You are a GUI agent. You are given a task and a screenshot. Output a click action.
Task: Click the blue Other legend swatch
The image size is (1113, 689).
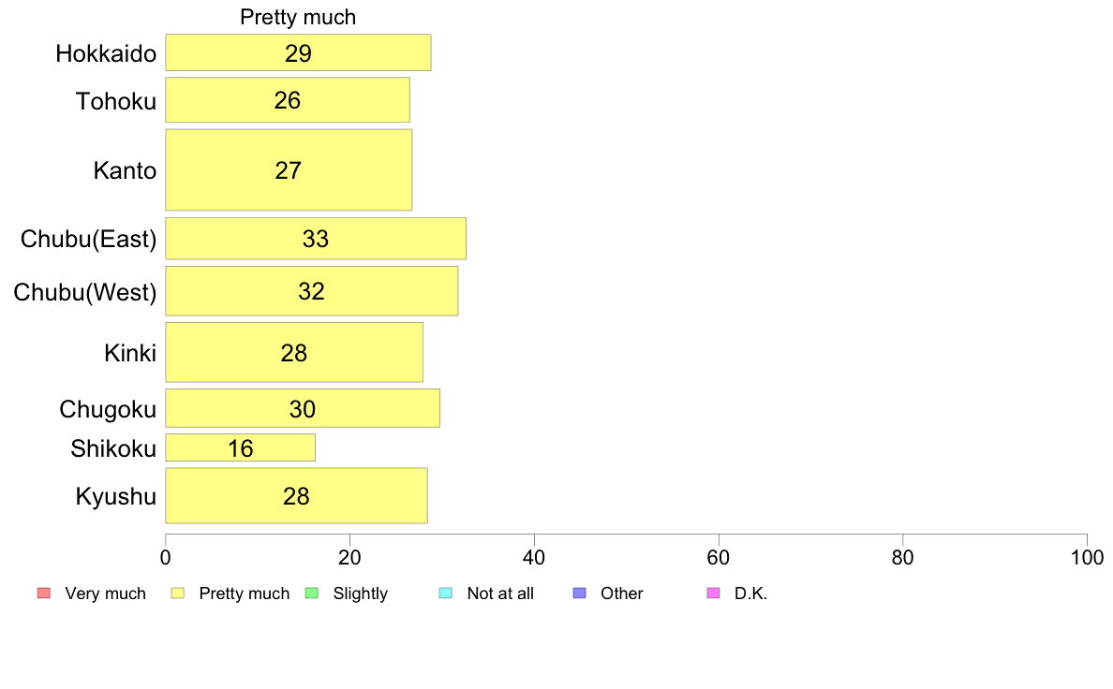(580, 594)
